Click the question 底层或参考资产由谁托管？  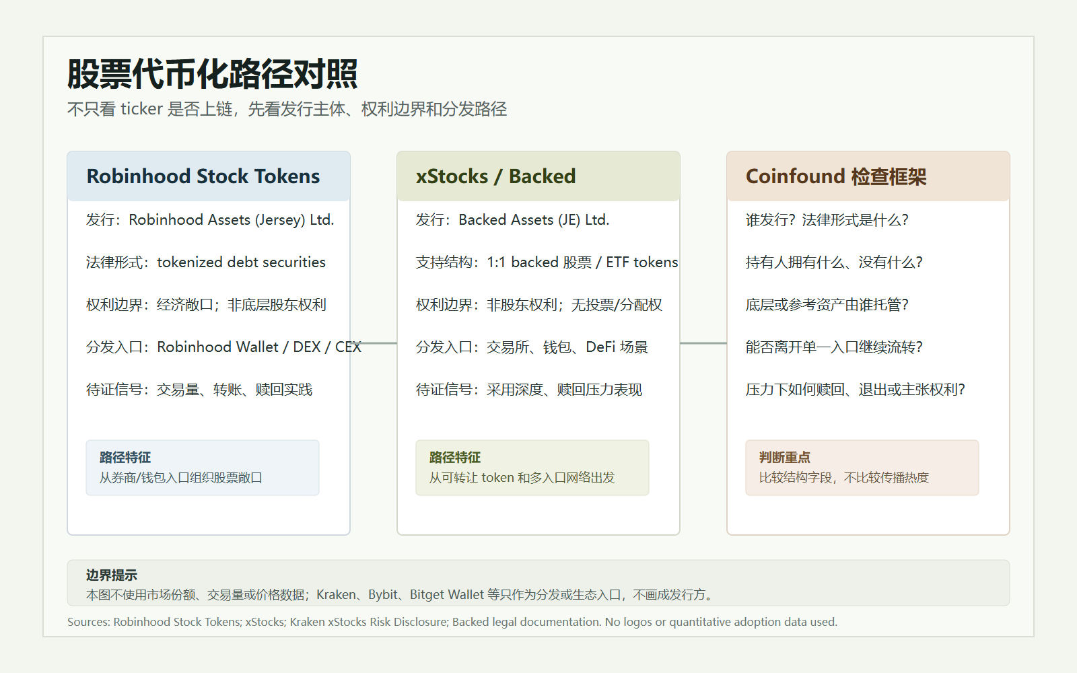click(827, 305)
